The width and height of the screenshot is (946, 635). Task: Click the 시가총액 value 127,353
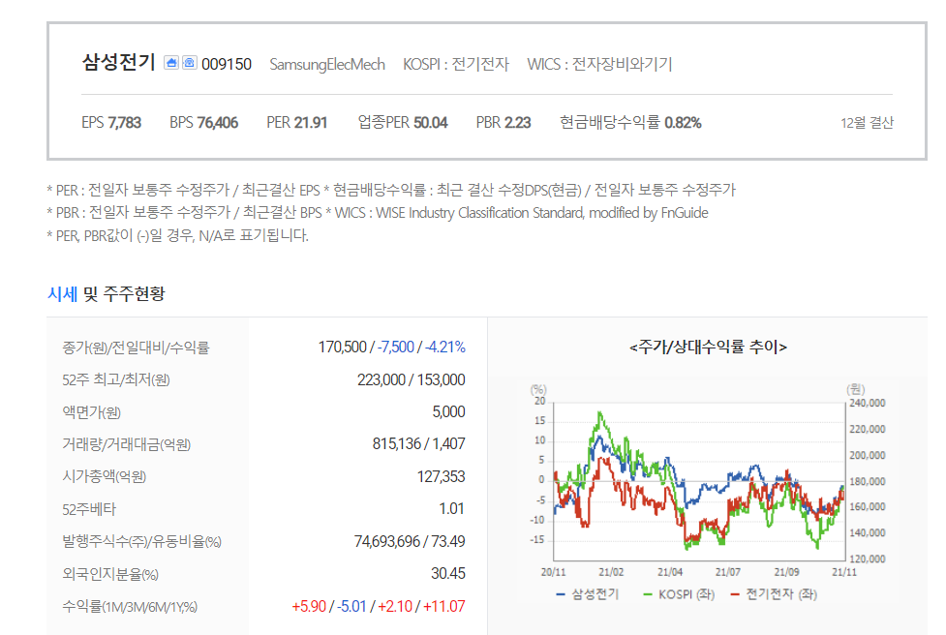tap(441, 476)
